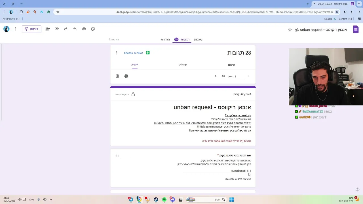Check the Drive save status cloud icon
363x204 pixels.
pyautogui.click(x=297, y=29)
